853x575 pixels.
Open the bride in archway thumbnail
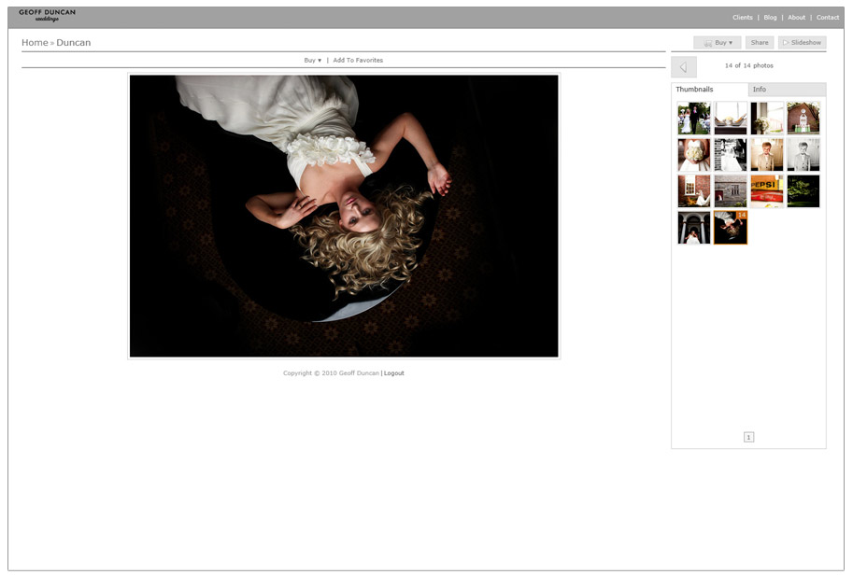[x=693, y=227]
